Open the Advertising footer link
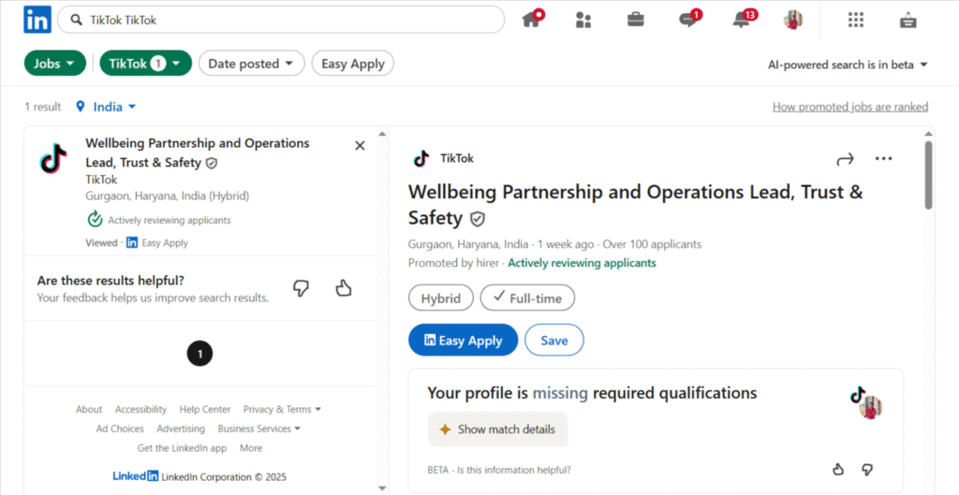Image resolution: width=959 pixels, height=495 pixels. 181,429
